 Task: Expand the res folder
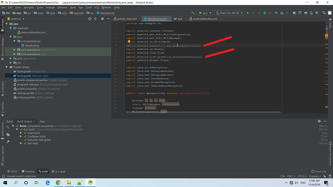point(11,63)
